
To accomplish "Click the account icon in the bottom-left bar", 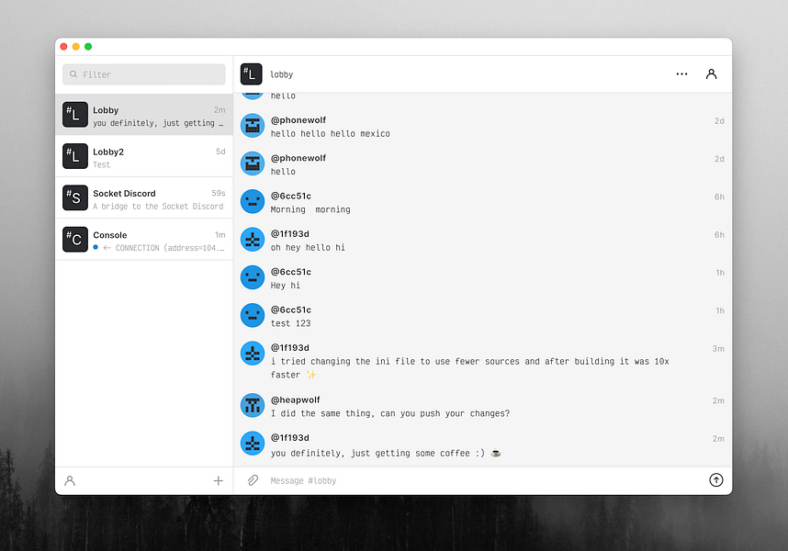I will point(70,480).
